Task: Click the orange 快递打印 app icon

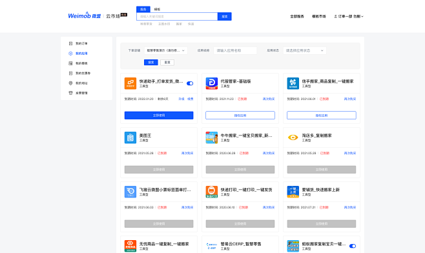Action: click(212, 192)
